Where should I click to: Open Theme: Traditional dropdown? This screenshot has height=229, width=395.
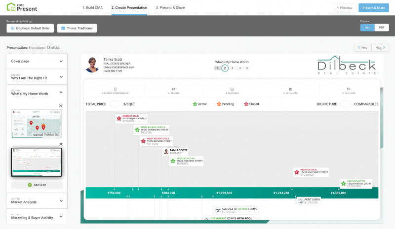pos(77,28)
